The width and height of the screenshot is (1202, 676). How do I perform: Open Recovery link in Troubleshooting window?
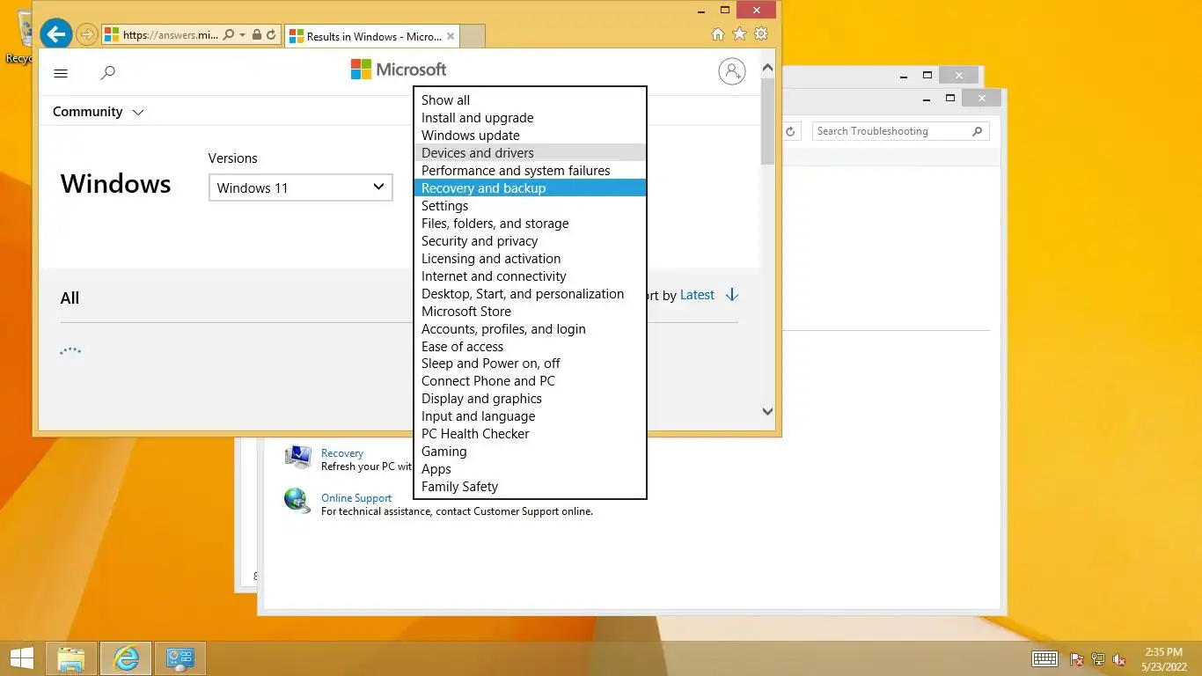click(342, 453)
